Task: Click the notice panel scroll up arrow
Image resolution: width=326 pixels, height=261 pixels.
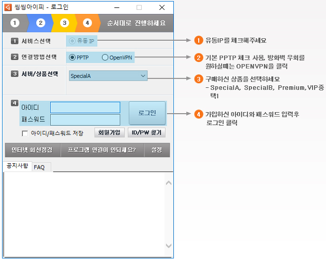Action: [x=169, y=183]
